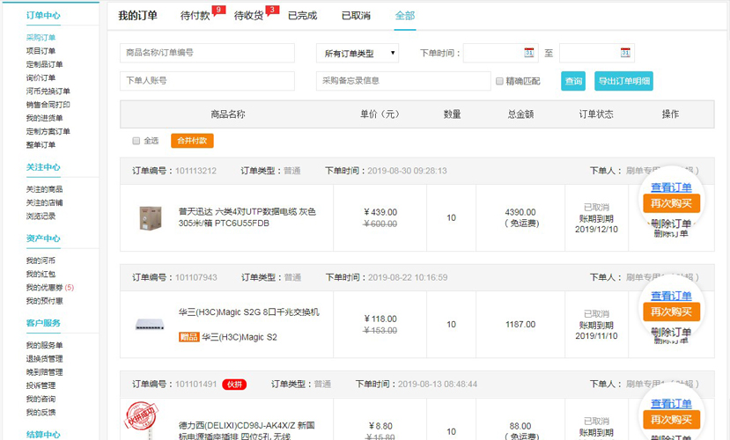
Task: Open 关注的商品 in the sidebar
Action: pyautogui.click(x=44, y=189)
